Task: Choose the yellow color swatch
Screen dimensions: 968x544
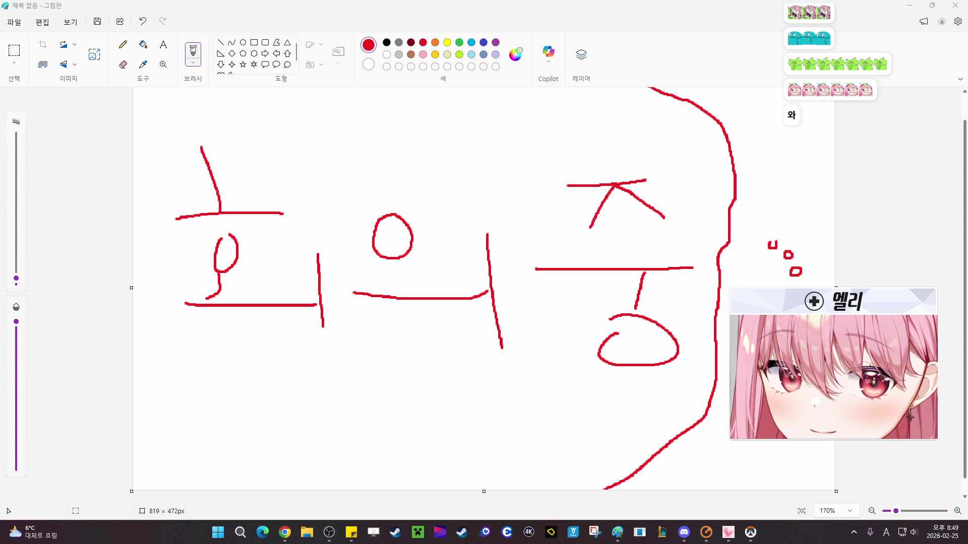Action: [447, 42]
